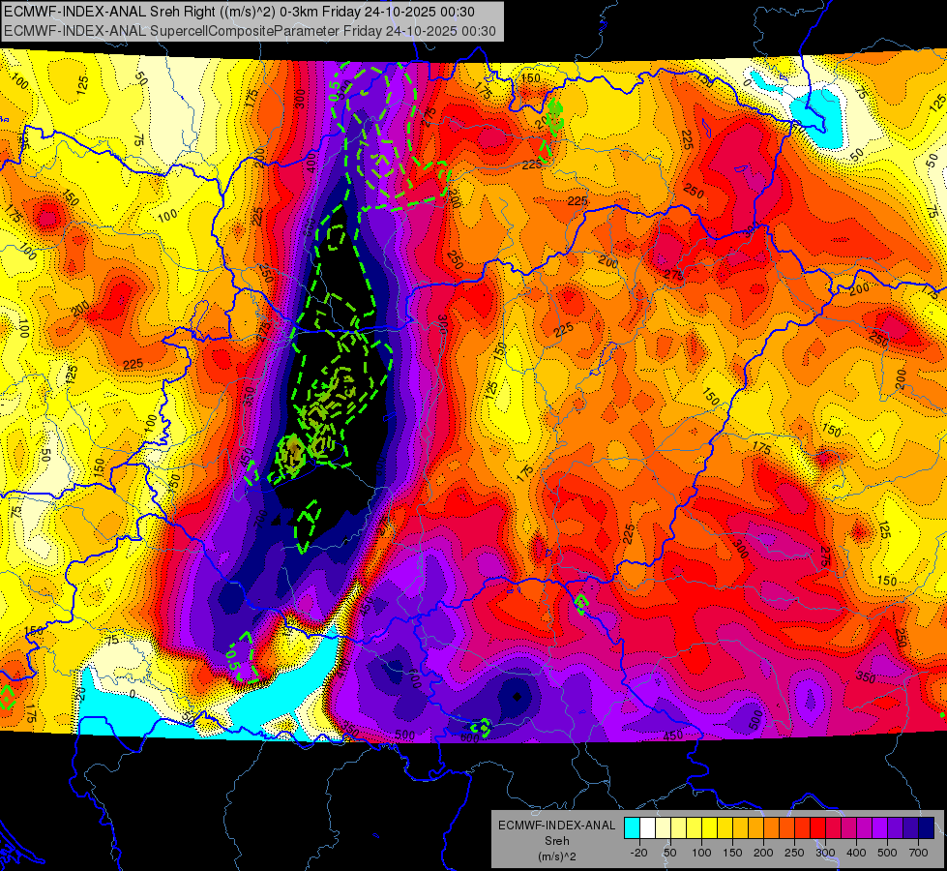The height and width of the screenshot is (871, 947).
Task: Select the 'SupercellCompositeParameter' title line
Action: coord(250,31)
